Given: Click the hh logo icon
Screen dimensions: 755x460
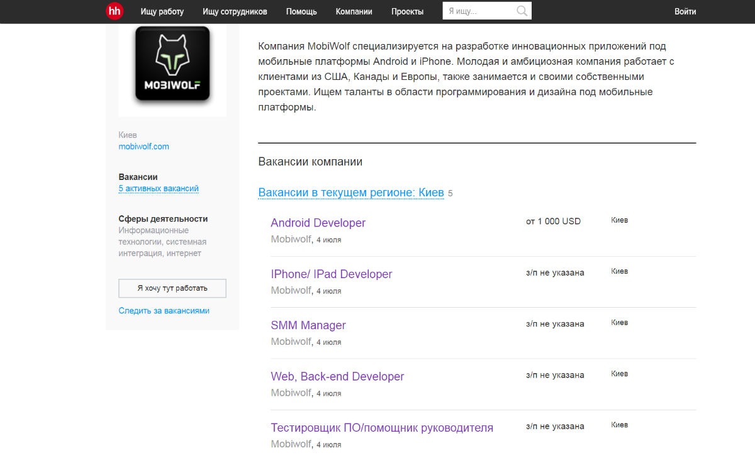Looking at the screenshot, I should [x=115, y=11].
